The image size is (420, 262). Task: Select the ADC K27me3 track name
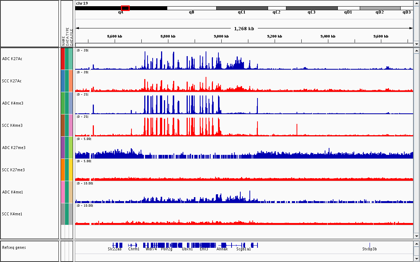click(14, 148)
